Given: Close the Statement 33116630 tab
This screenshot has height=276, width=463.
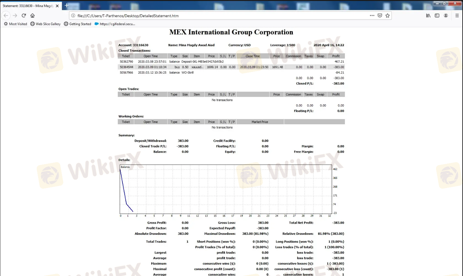Looking at the screenshot, I should [x=57, y=6].
